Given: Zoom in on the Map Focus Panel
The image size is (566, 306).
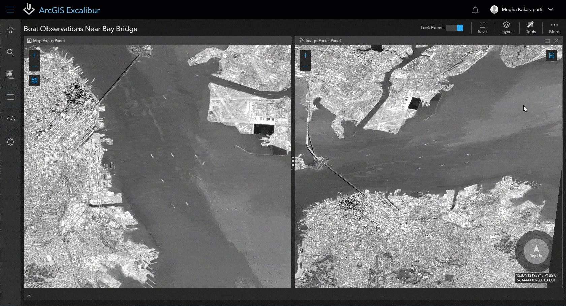Looking at the screenshot, I should point(34,55).
